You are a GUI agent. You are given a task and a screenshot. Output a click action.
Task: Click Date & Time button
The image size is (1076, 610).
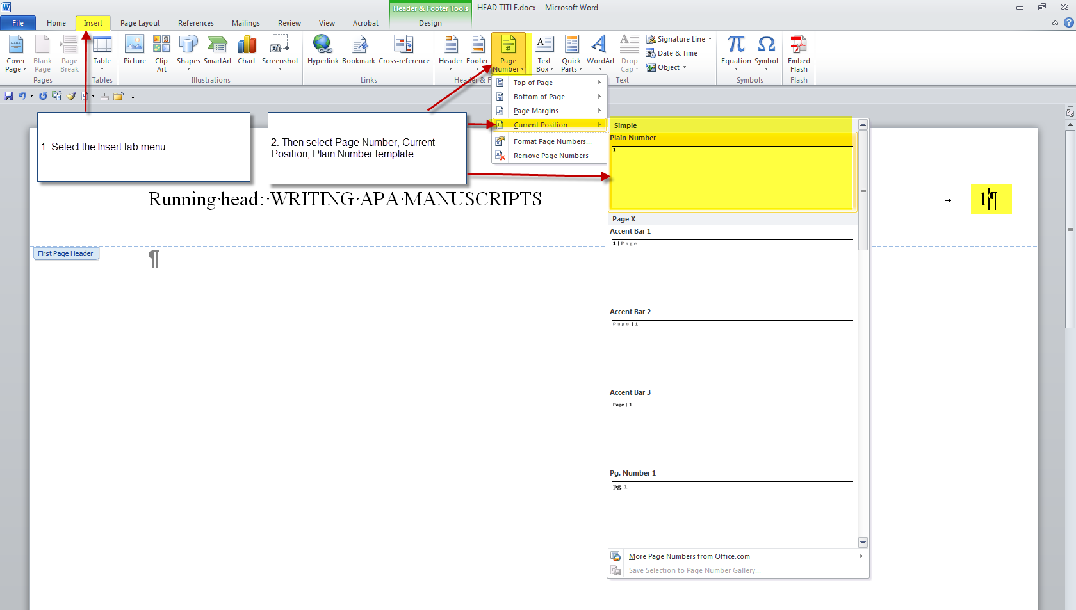(672, 53)
